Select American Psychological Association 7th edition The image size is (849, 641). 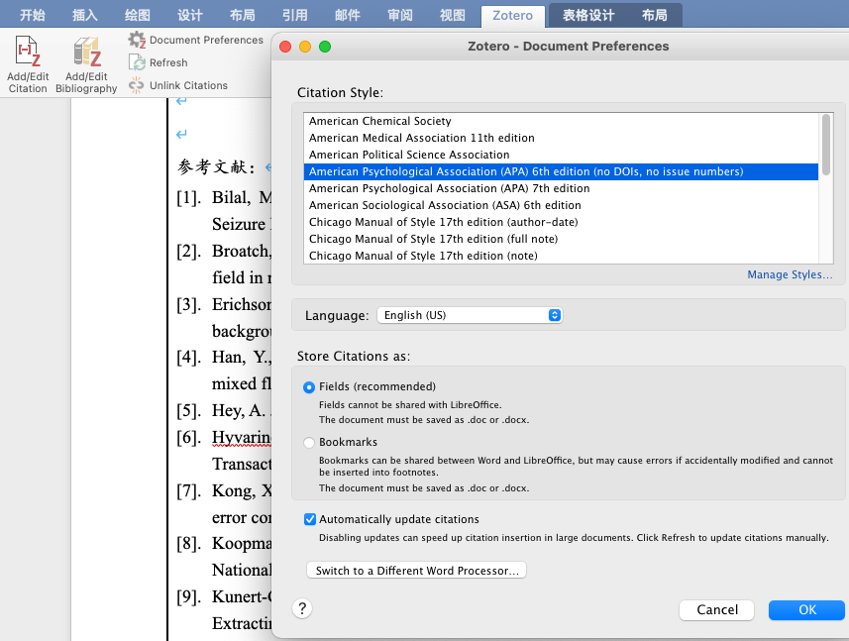click(x=561, y=188)
